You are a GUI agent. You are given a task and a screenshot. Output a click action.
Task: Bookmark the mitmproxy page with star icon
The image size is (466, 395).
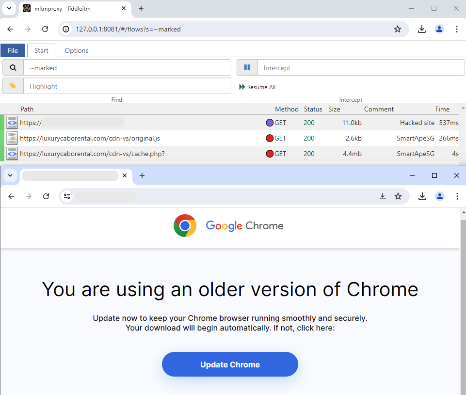398,29
